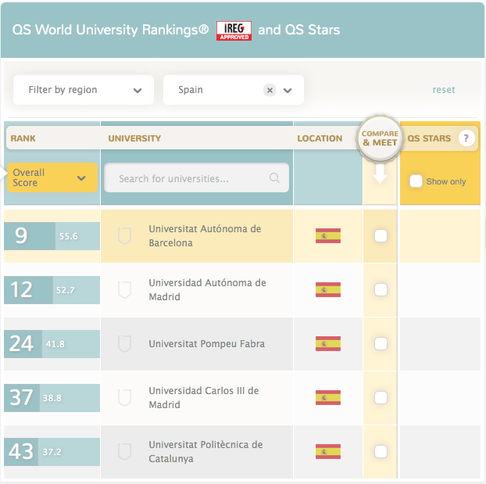Tick compare checkbox for Universidad Carlos III de Madrid
The height and width of the screenshot is (484, 486).
(381, 398)
